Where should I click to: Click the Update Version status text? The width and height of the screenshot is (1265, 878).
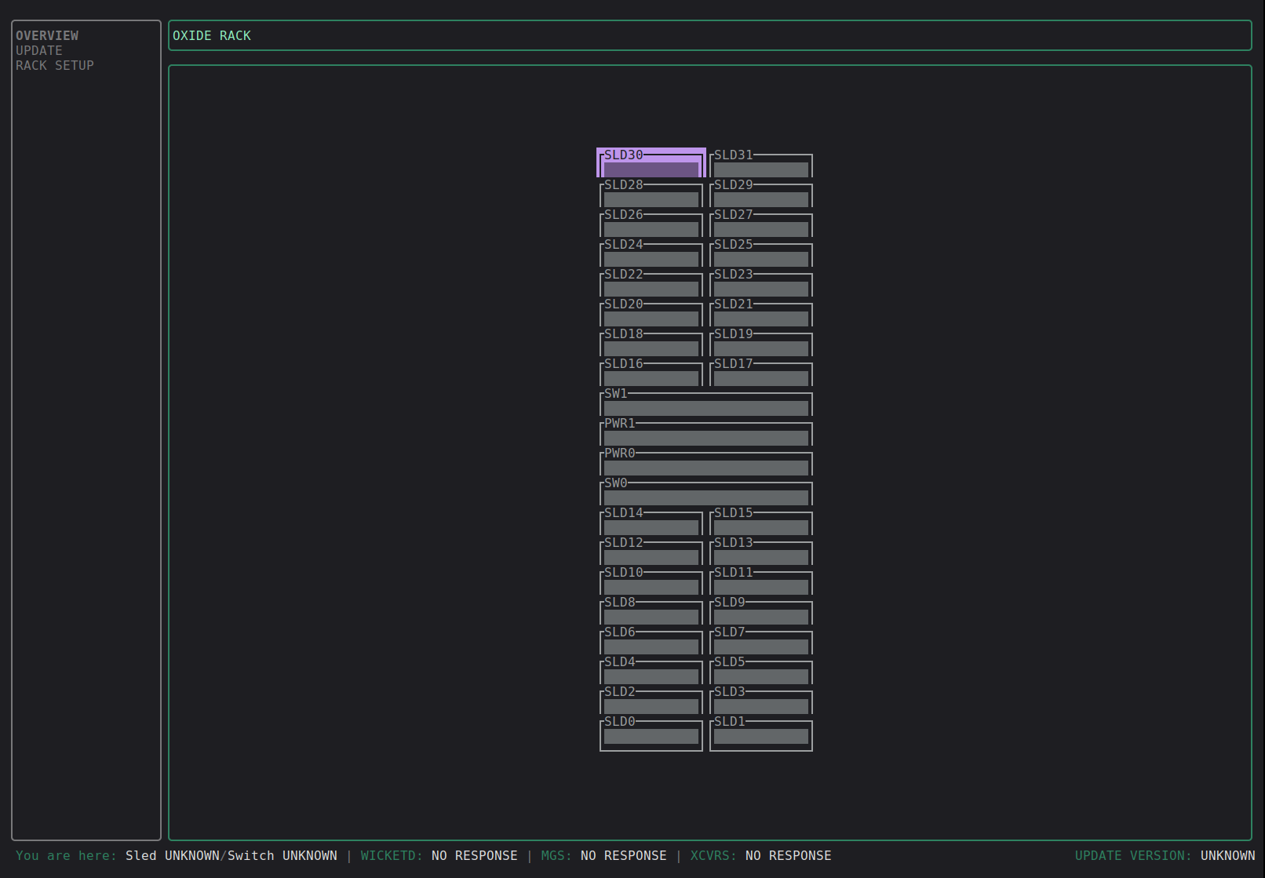1164,855
